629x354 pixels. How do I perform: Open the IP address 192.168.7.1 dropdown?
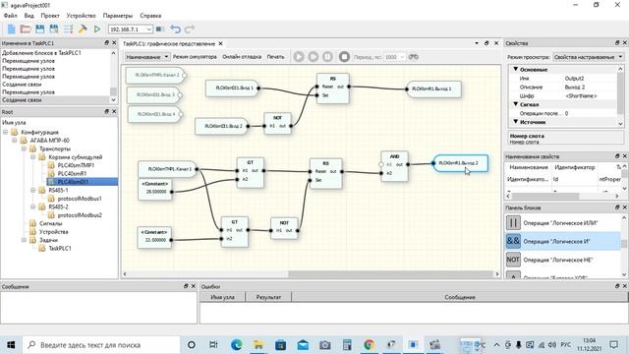point(148,29)
